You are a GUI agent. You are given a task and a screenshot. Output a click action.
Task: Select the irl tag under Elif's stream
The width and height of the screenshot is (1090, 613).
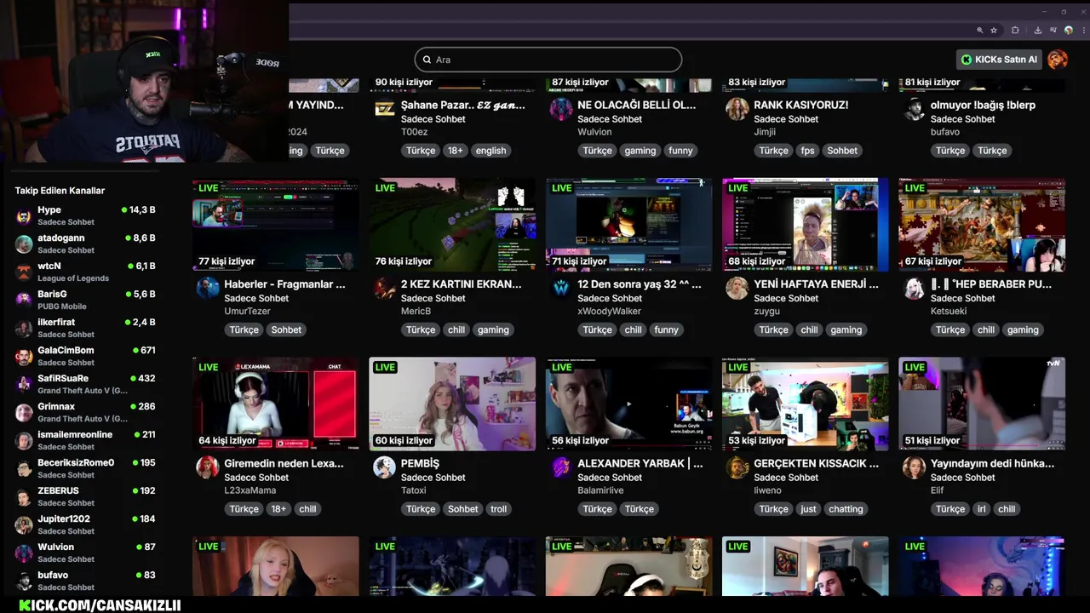[x=982, y=509]
